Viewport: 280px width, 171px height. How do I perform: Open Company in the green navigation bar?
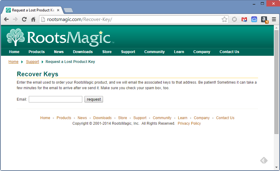pyautogui.click(x=202, y=52)
